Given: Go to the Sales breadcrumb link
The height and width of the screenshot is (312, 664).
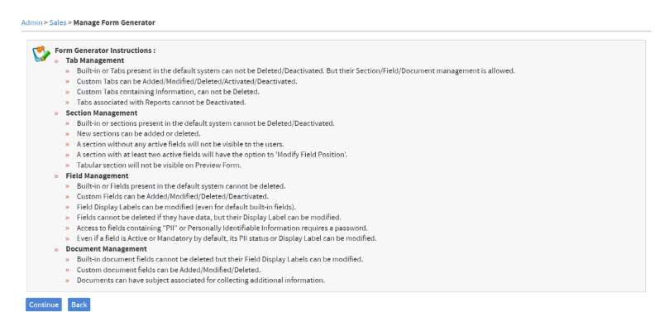Looking at the screenshot, I should click(58, 22).
